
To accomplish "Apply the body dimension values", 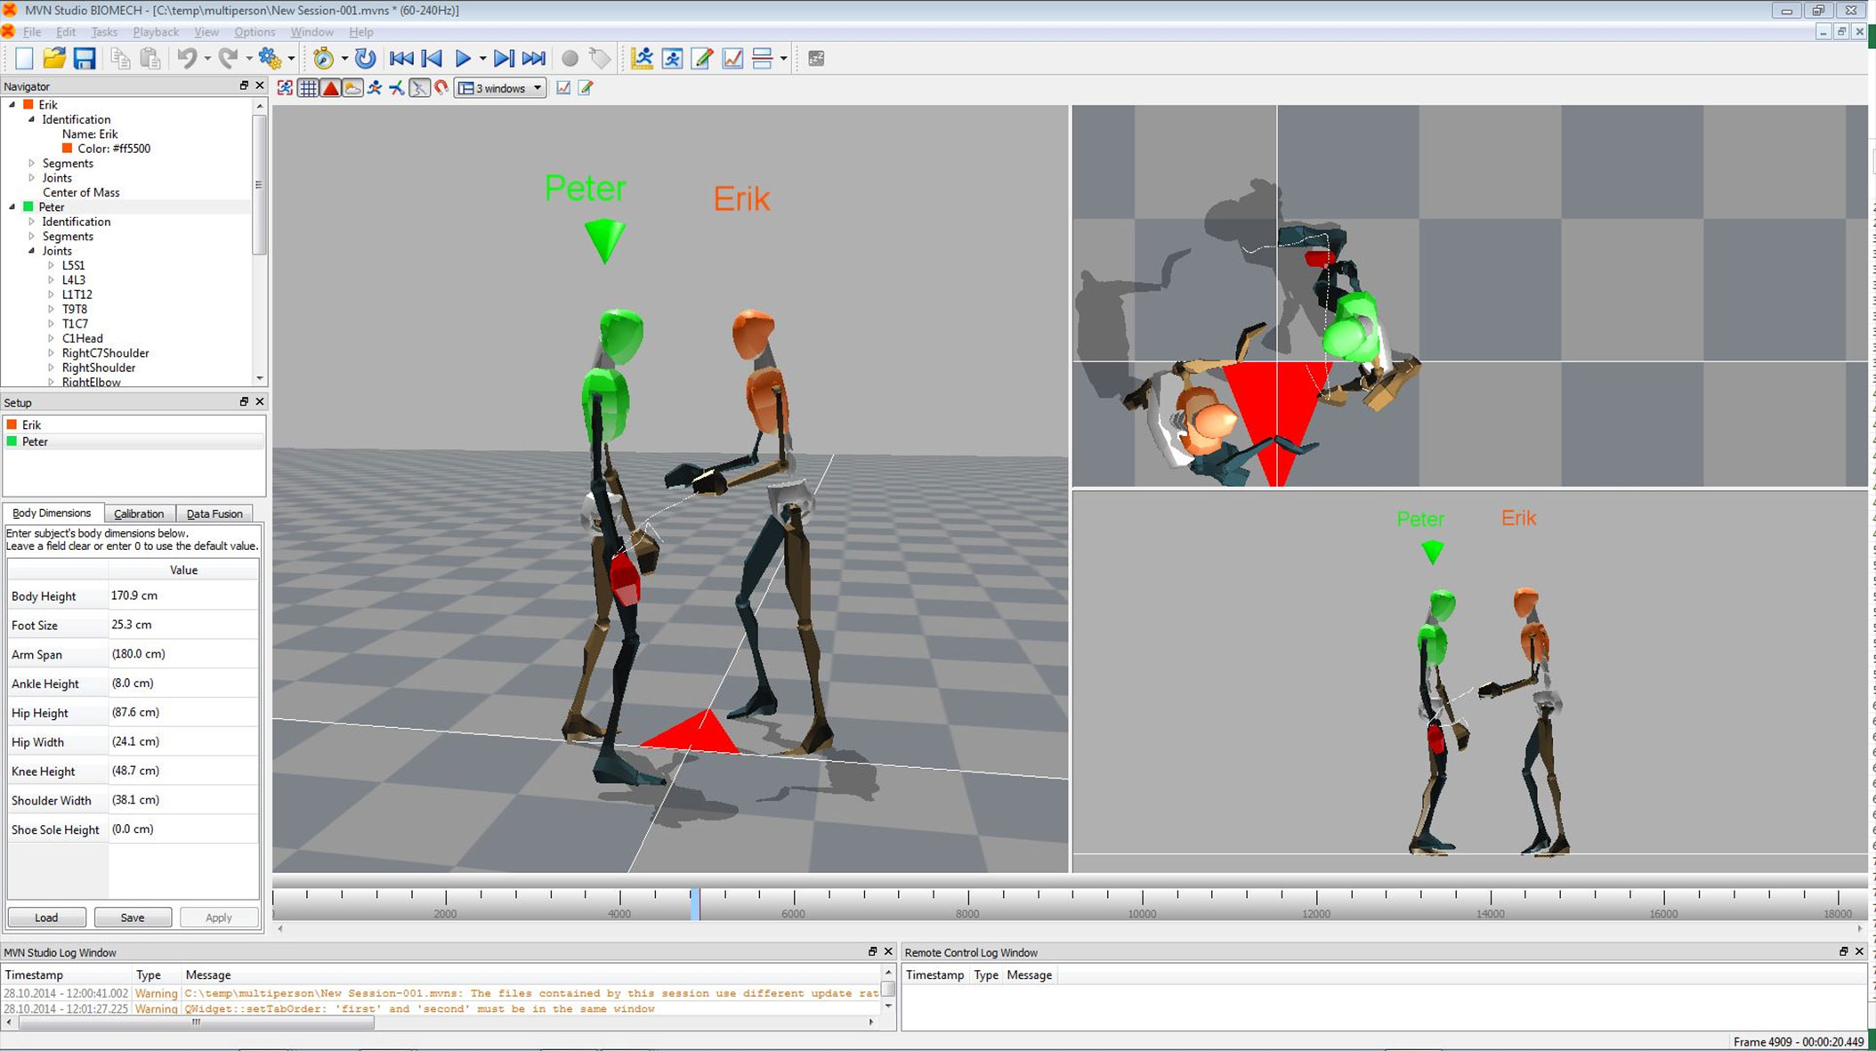I will point(219,917).
